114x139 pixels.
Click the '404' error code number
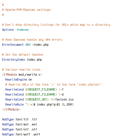pyautogui.click(x=28, y=45)
